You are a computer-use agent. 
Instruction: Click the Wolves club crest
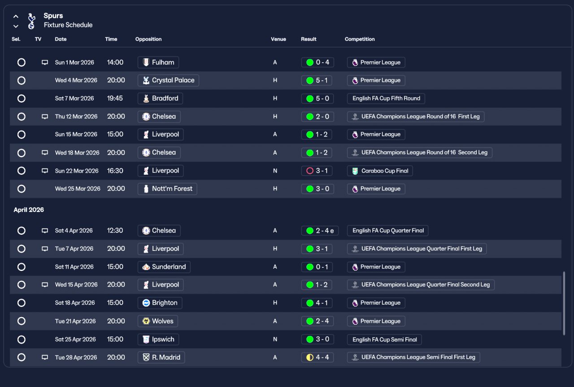[146, 321]
